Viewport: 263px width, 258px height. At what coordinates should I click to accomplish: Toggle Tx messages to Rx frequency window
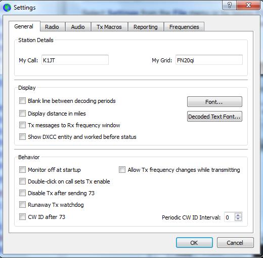click(22, 125)
